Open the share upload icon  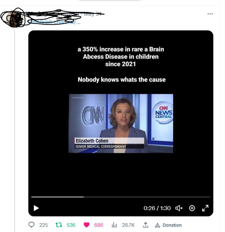click(145, 225)
